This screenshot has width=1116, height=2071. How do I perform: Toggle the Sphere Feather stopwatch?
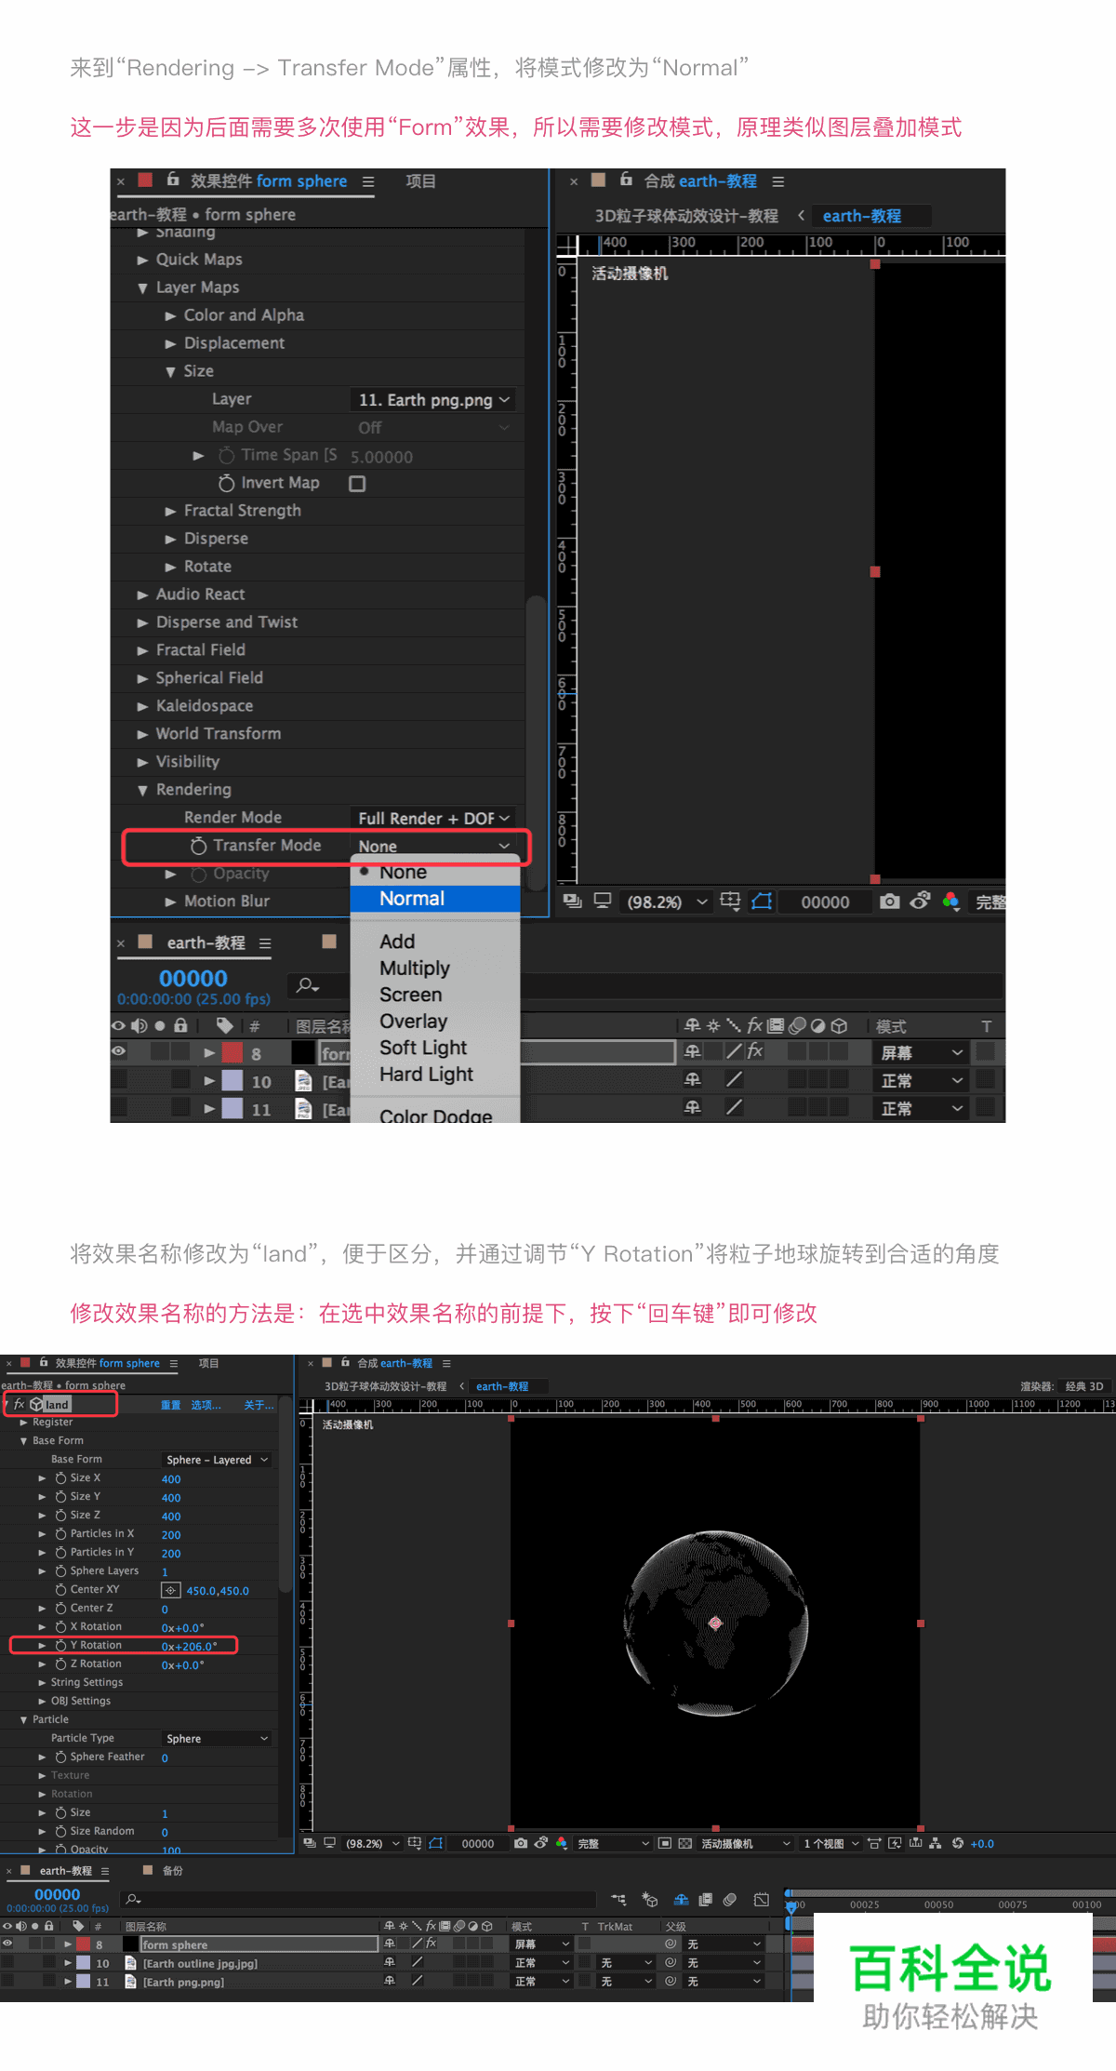click(60, 1757)
